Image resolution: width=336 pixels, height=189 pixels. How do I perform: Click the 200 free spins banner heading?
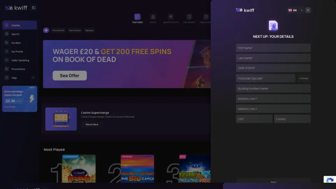click(x=112, y=55)
